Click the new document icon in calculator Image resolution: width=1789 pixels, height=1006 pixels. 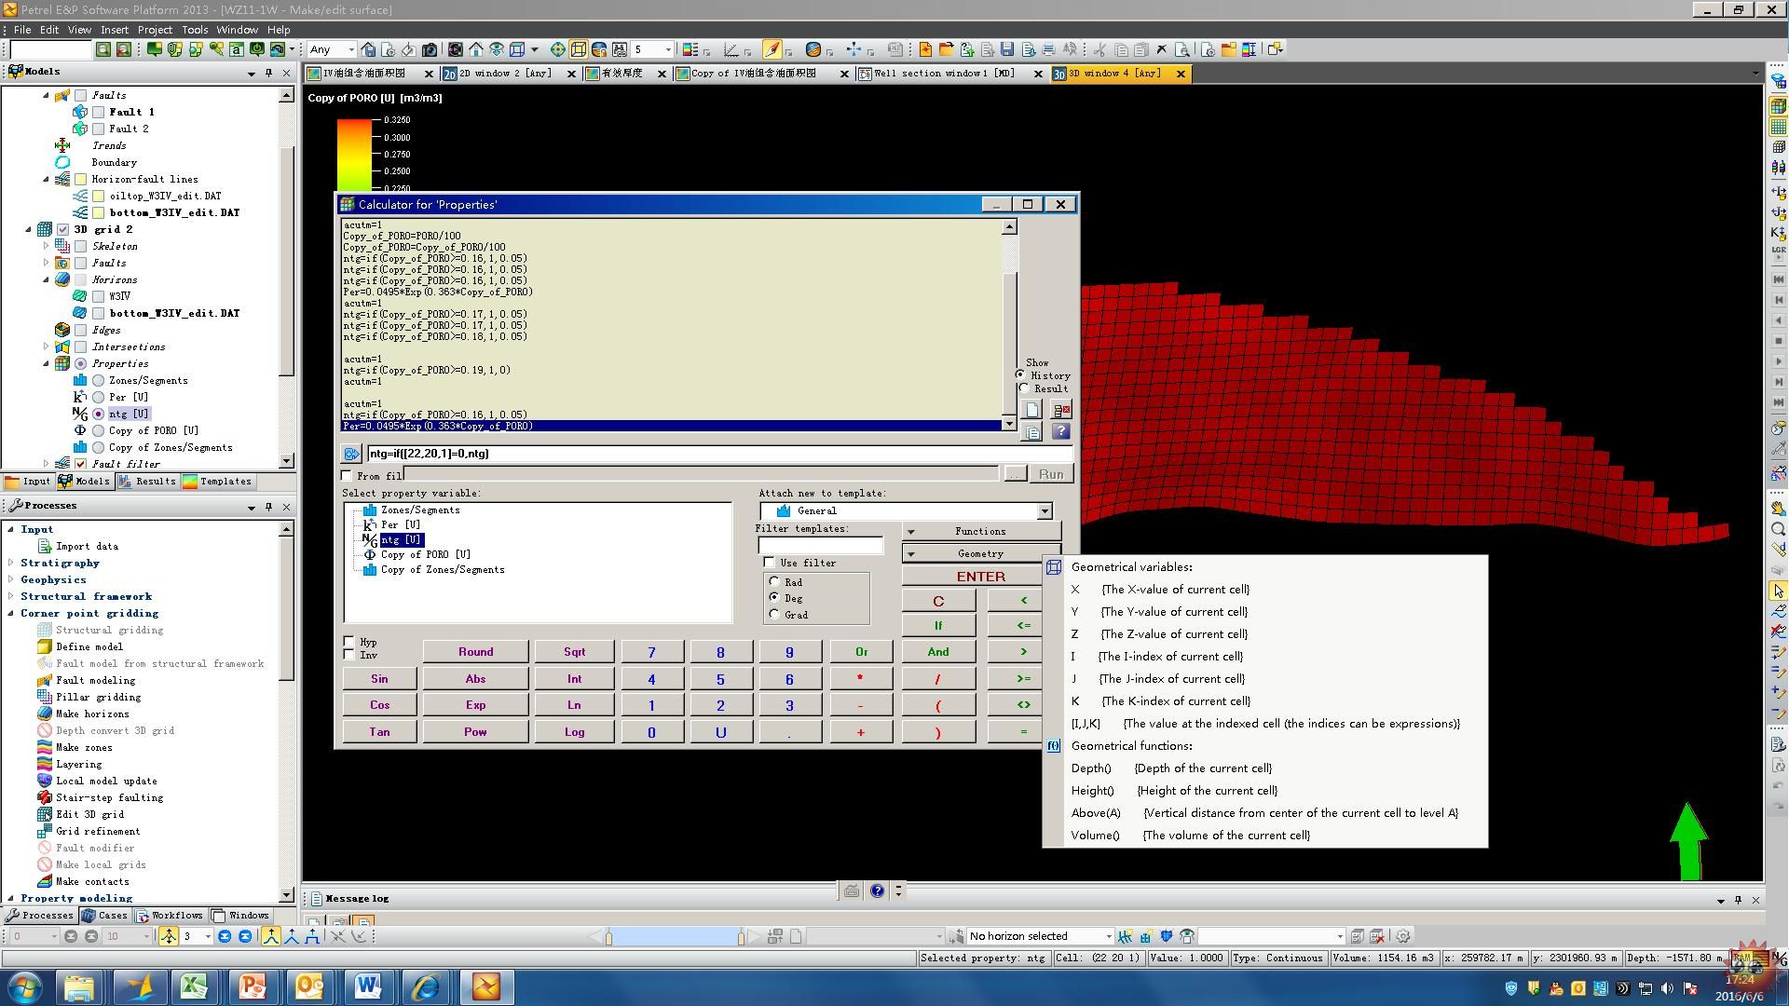[x=1031, y=410]
